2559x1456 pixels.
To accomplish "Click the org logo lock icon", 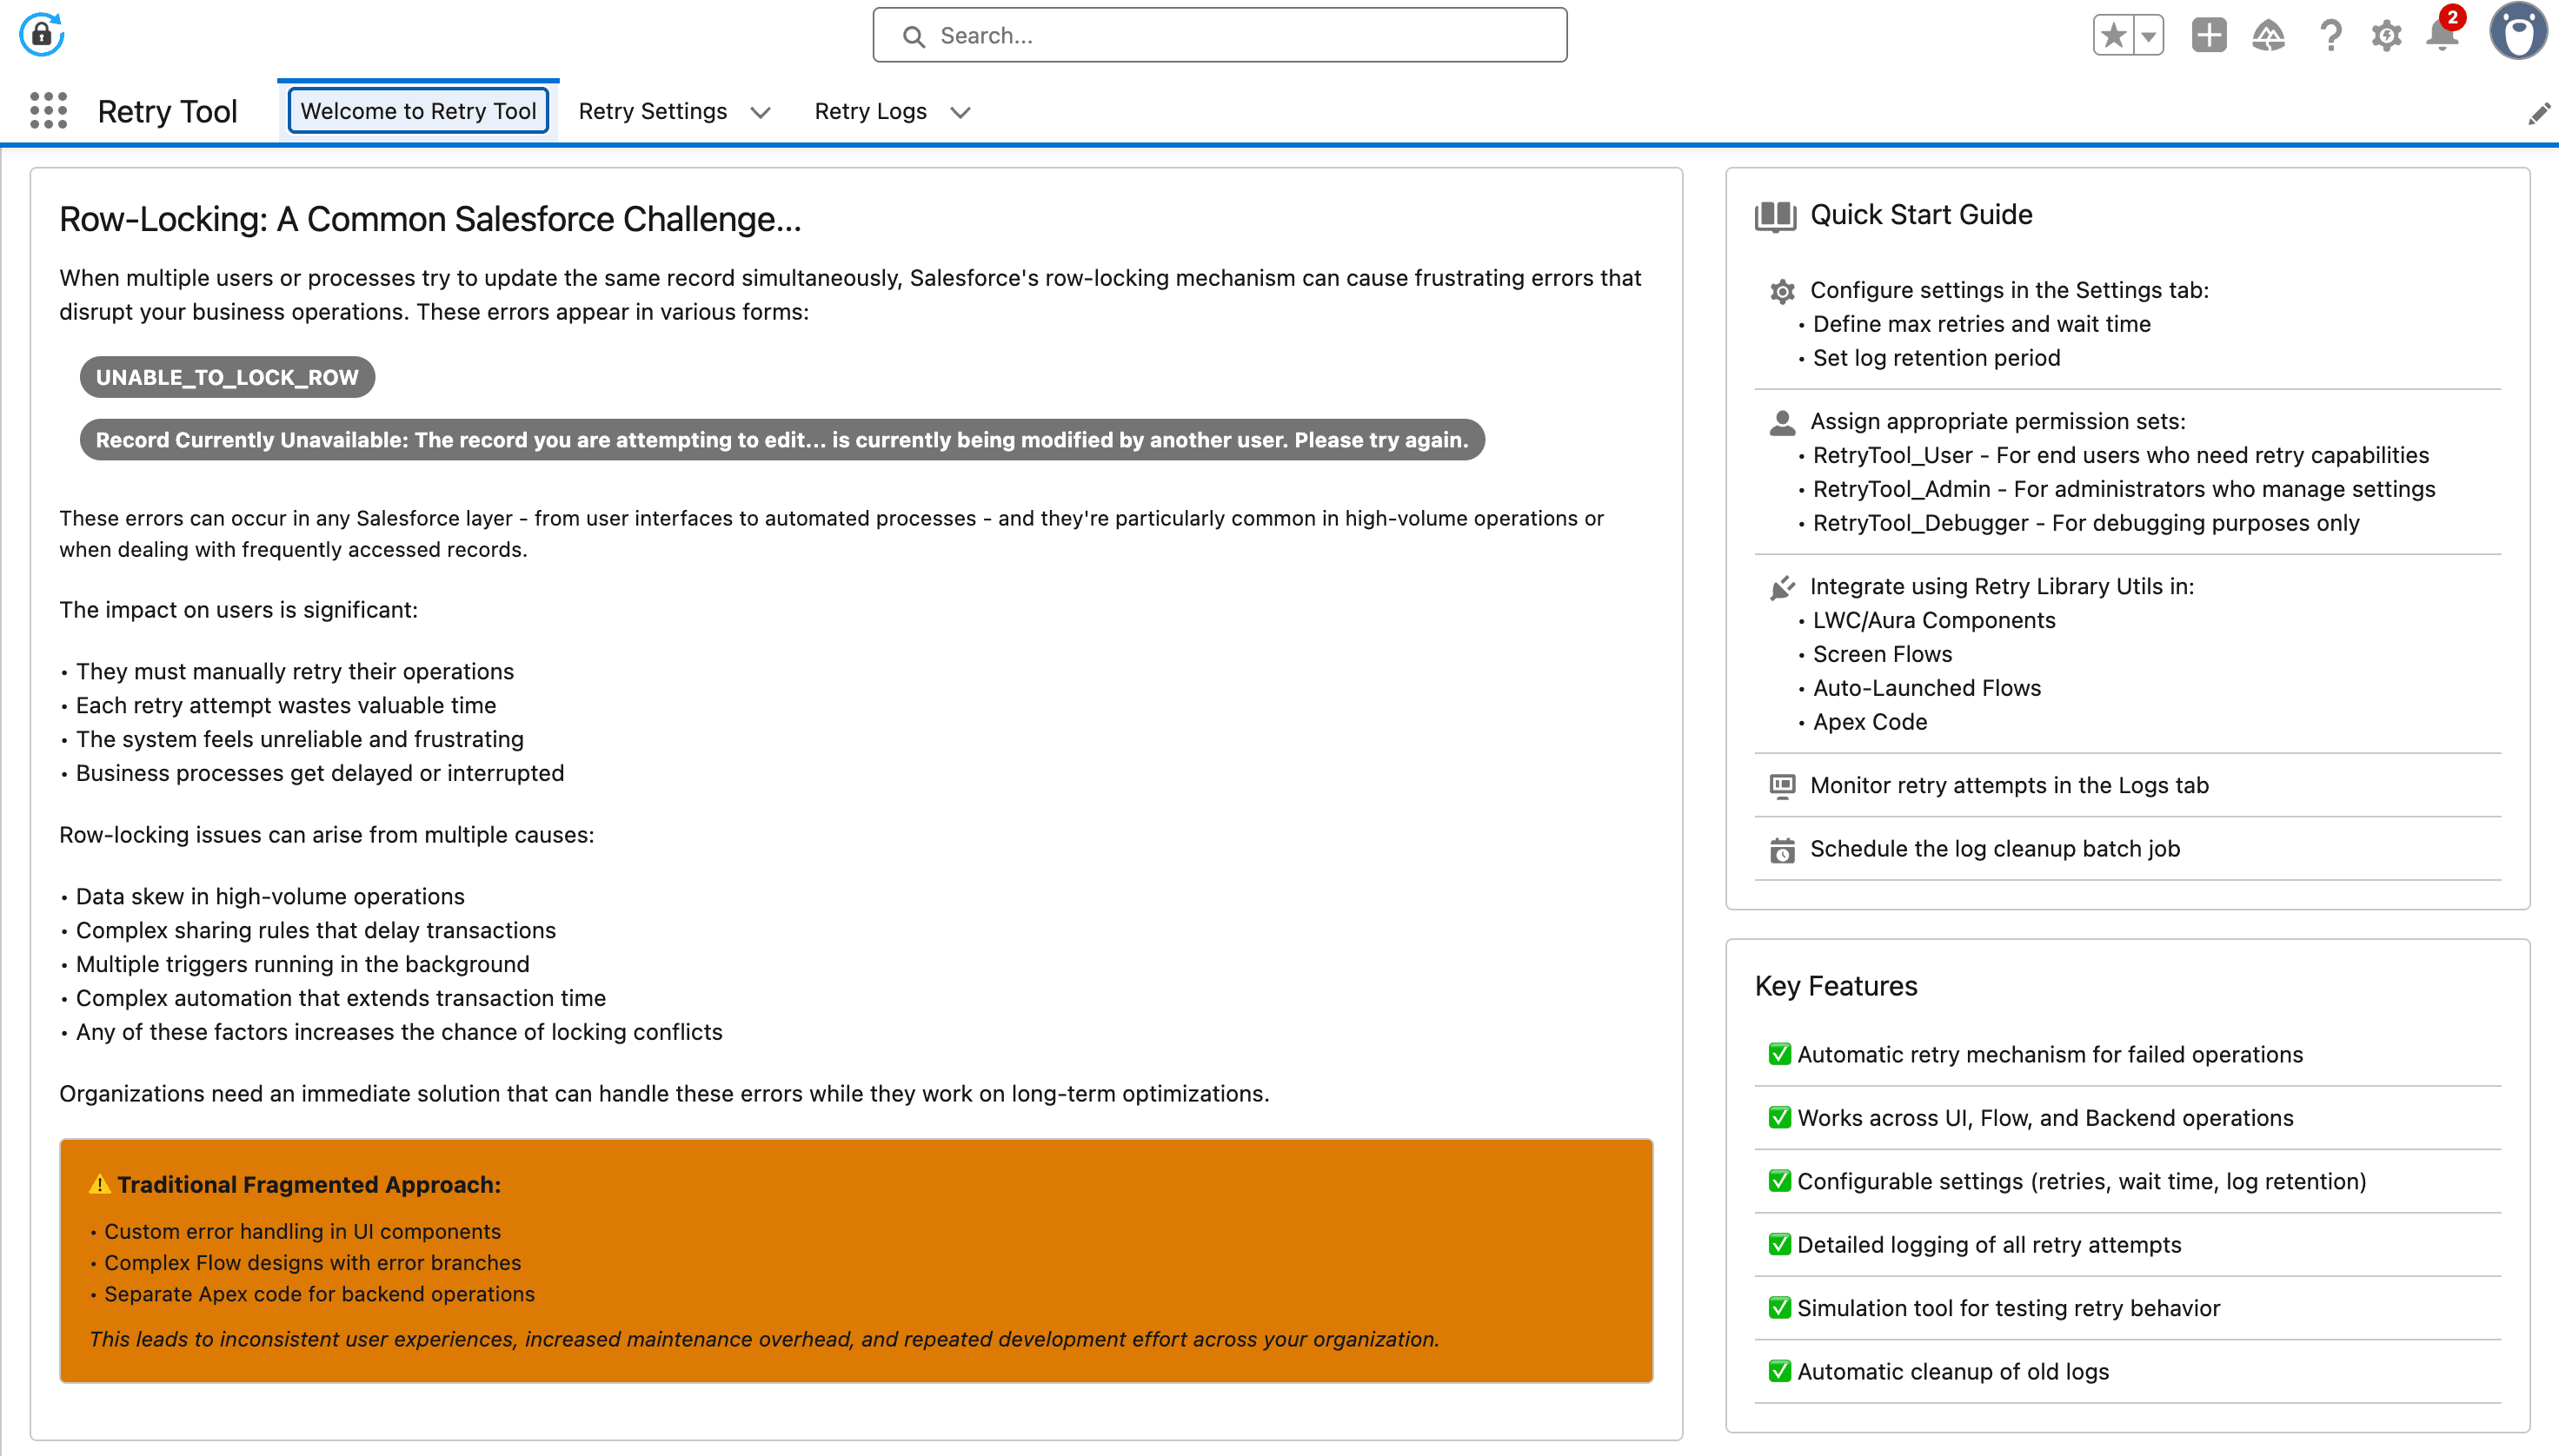I will 41,35.
